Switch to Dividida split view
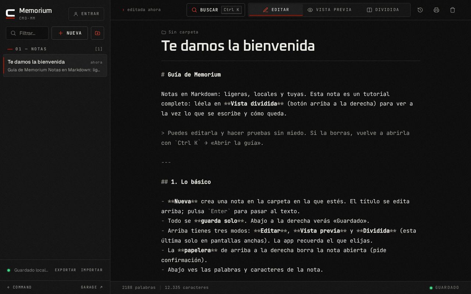 click(x=383, y=10)
